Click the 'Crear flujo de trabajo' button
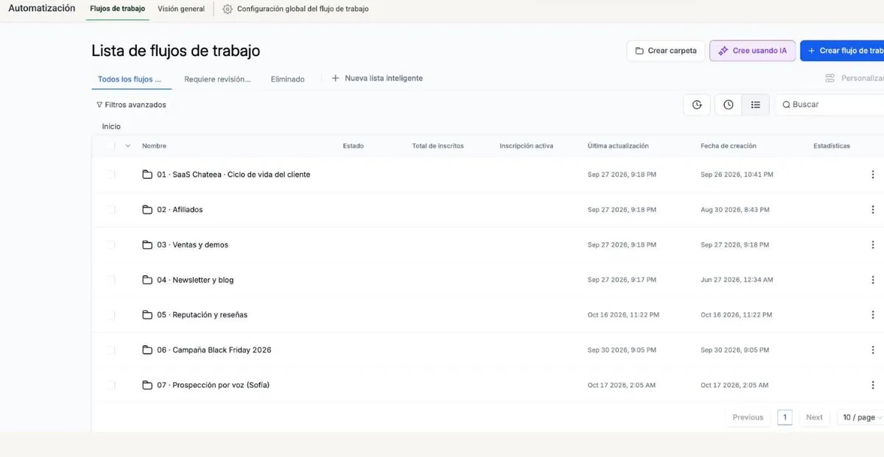The height and width of the screenshot is (457, 884). coord(842,51)
